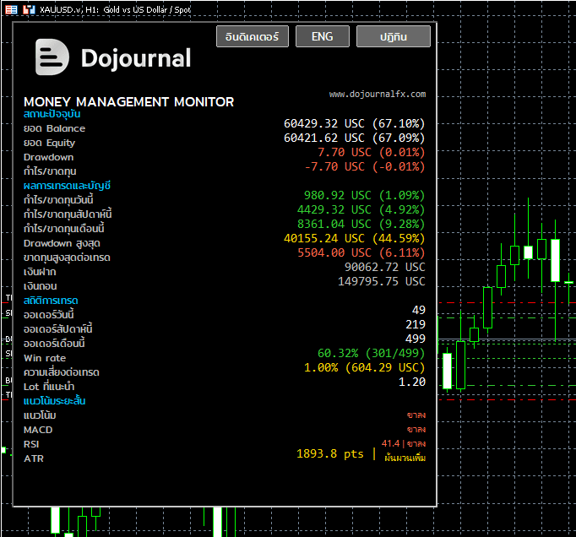Viewport: 576px width, 537px height.
Task: Click the profit/loss value -7.70 USC
Action: [365, 166]
